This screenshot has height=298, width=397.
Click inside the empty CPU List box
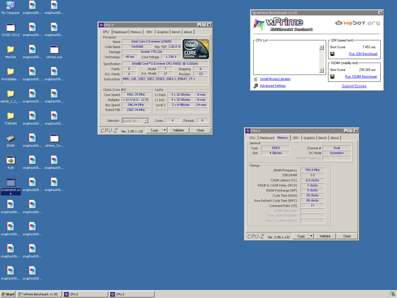point(286,59)
